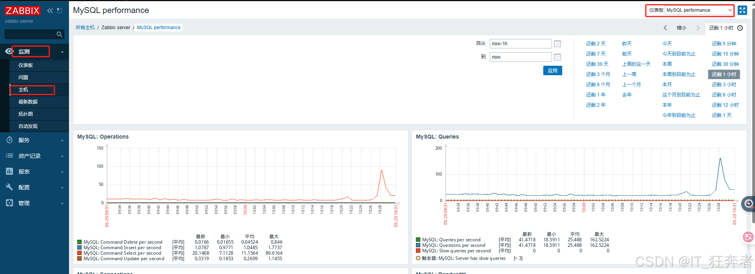
Task: Choose the 本周到目前为止 time range
Action: coord(679,74)
